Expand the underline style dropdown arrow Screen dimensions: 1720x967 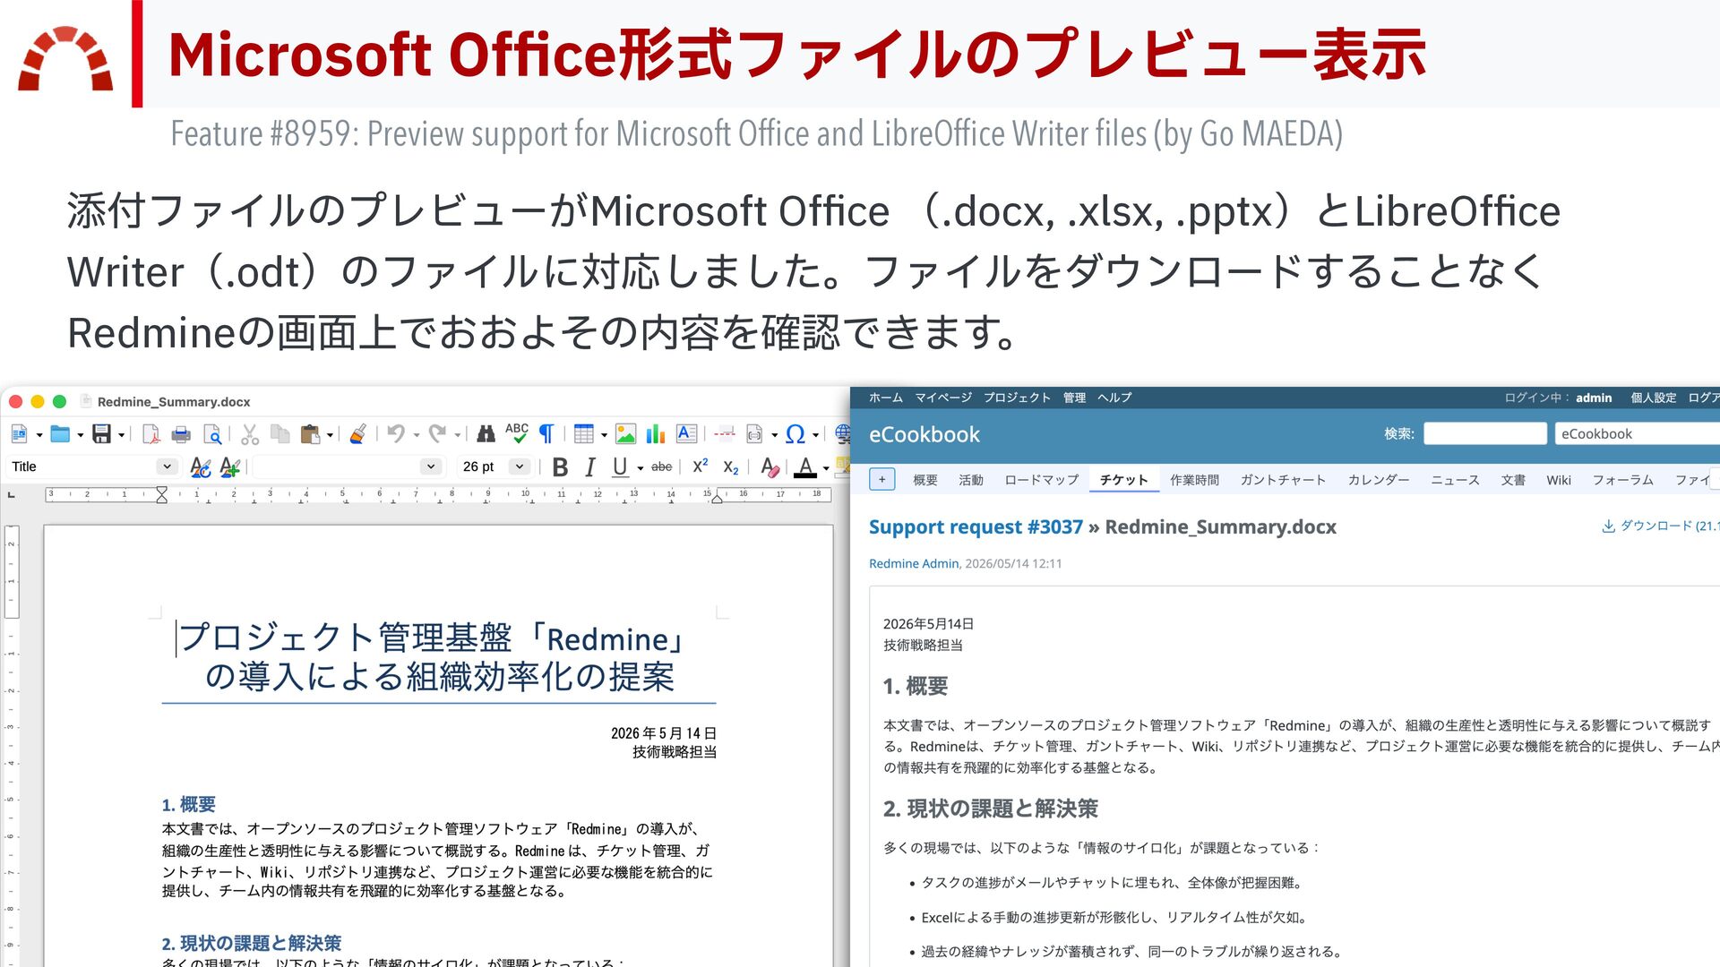coord(640,468)
